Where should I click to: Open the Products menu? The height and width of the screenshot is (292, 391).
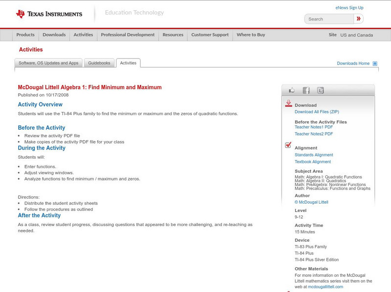(x=25, y=35)
